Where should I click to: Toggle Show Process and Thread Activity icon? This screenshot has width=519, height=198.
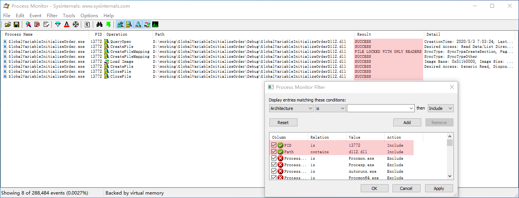[147, 25]
